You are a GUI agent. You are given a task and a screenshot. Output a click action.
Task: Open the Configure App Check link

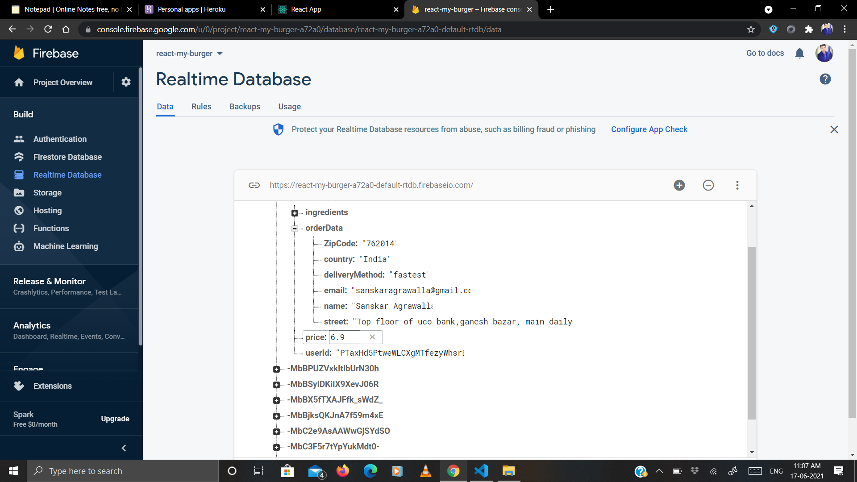649,129
